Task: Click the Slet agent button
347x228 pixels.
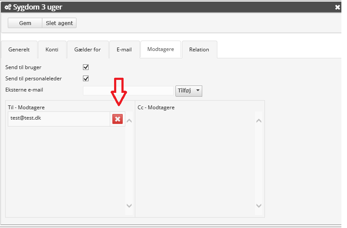Action: [59, 23]
